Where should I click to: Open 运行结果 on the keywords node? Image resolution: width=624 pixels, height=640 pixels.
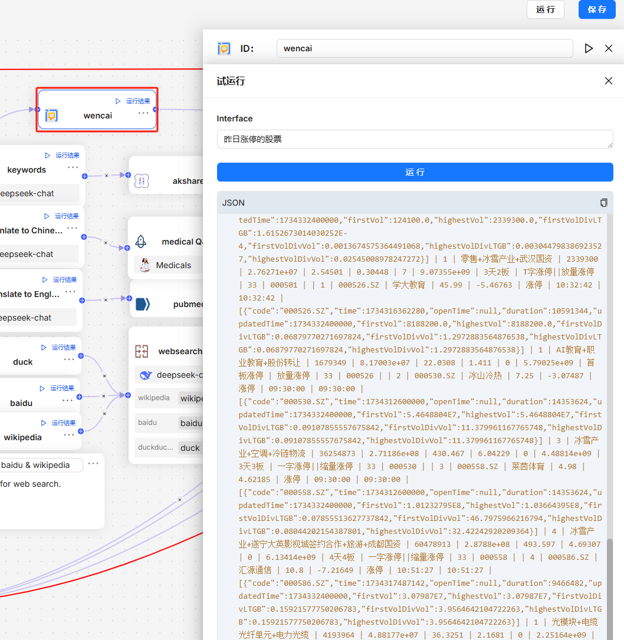click(67, 156)
